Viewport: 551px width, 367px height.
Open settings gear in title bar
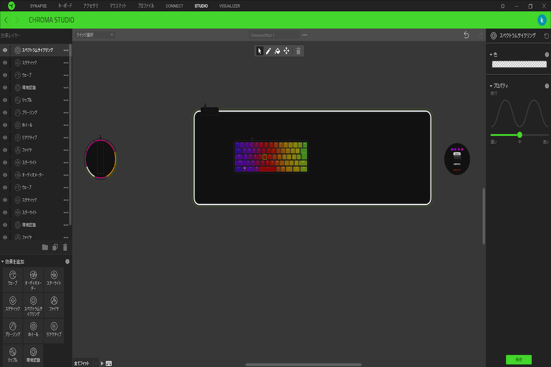(x=503, y=6)
